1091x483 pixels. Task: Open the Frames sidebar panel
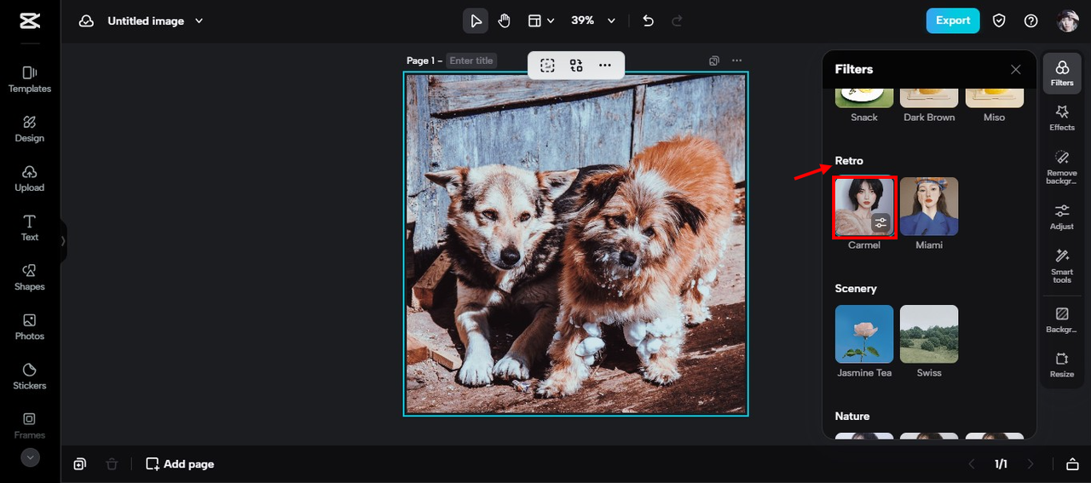30,425
